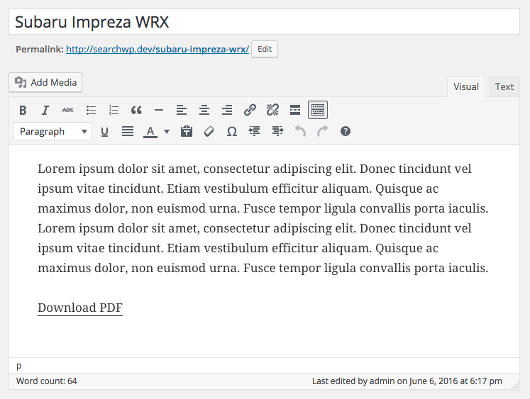Image resolution: width=530 pixels, height=399 pixels.
Task: Align text right
Action: click(227, 110)
